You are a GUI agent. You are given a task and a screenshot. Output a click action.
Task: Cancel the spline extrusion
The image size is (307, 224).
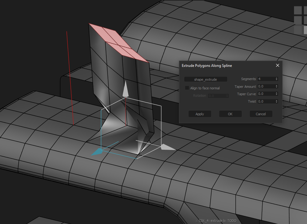(x=261, y=114)
